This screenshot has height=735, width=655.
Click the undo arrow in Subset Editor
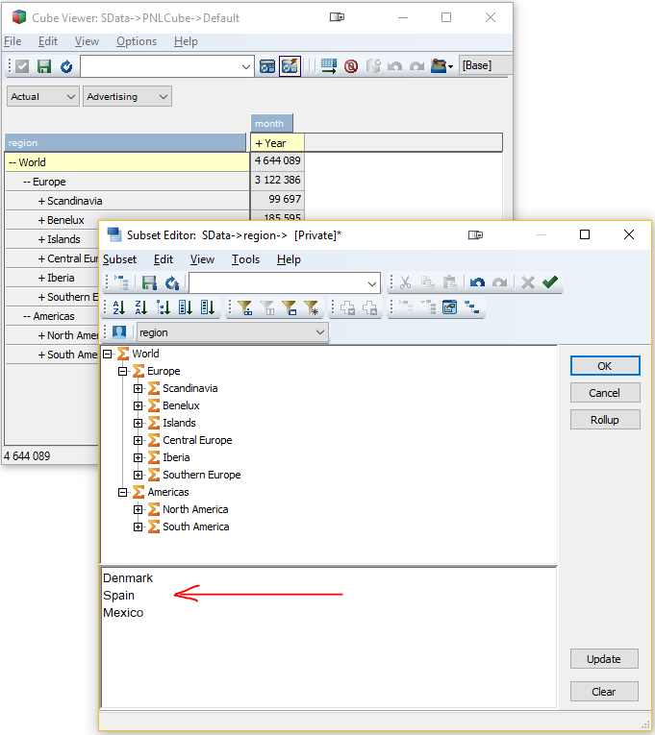478,282
